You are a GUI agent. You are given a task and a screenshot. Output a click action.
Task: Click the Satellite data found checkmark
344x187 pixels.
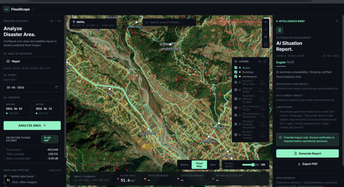[x=5, y=176]
